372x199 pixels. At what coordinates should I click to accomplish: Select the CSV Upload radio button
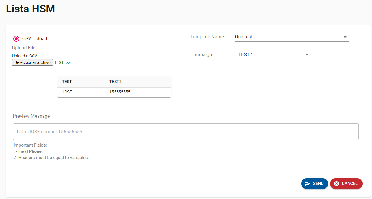[x=16, y=39]
